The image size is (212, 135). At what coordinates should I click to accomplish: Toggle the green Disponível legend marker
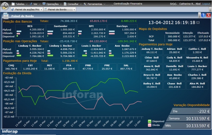pyautogui.click(x=149, y=121)
